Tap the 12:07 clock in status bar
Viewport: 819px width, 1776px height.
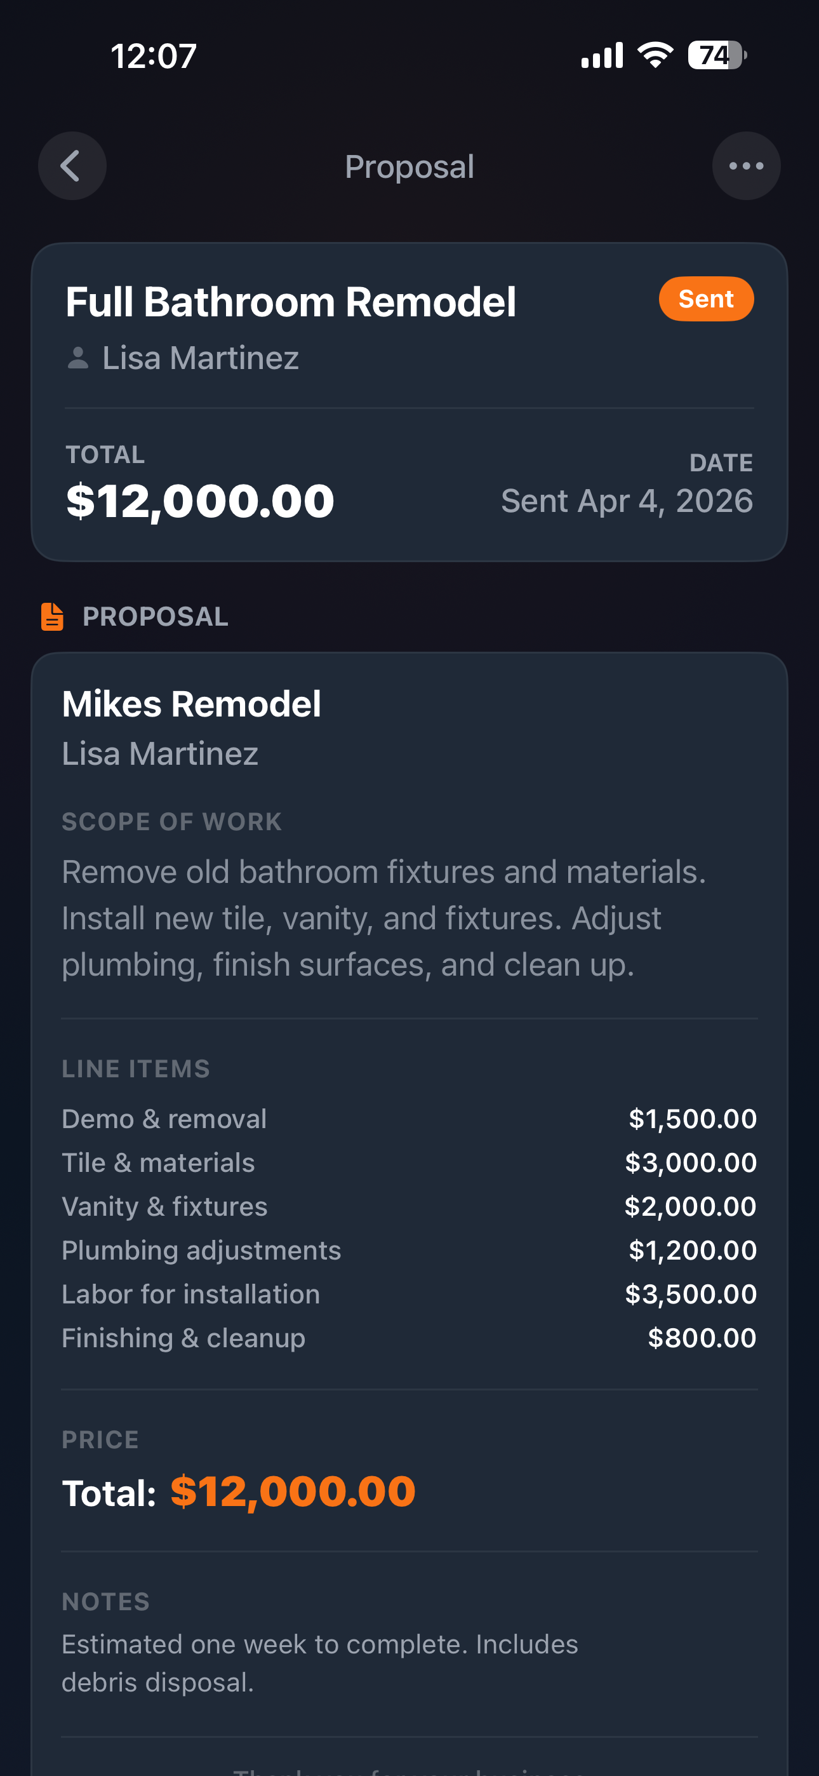154,56
